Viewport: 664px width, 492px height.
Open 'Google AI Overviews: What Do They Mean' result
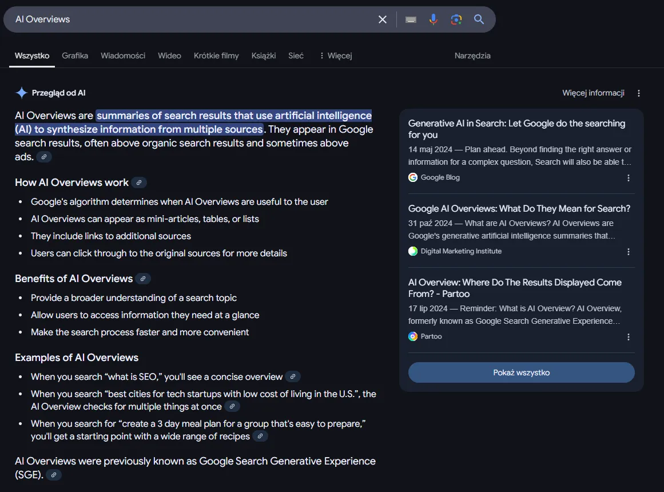(x=519, y=208)
